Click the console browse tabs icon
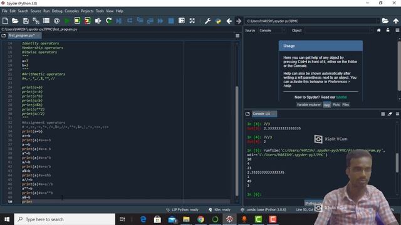The image size is (401, 225). [x=247, y=114]
